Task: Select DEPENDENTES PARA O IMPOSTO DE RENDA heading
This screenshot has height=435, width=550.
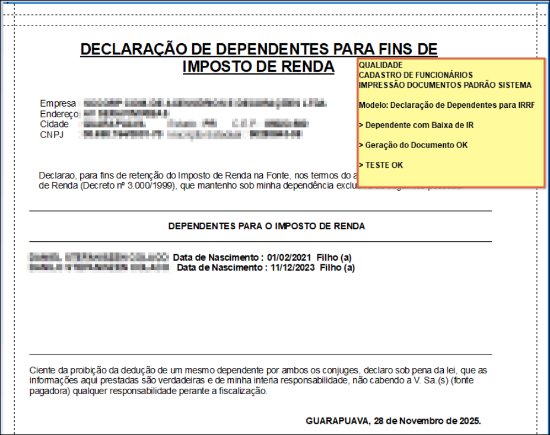Action: (266, 226)
